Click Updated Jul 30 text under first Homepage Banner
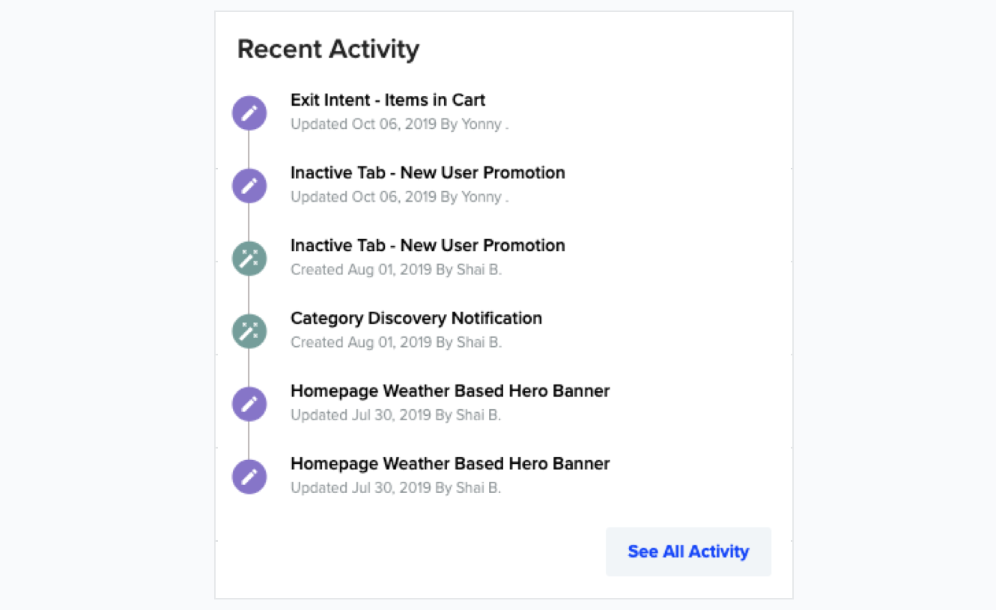 coord(395,414)
